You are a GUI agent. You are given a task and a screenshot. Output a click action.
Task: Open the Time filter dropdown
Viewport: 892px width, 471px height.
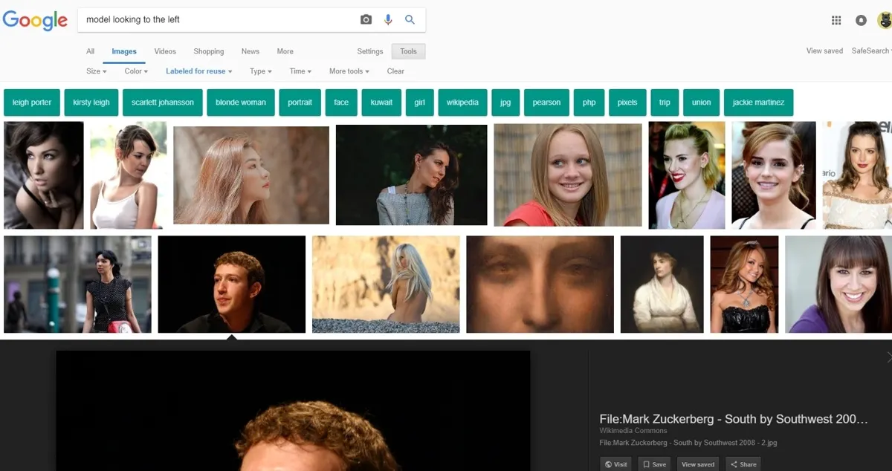[x=300, y=71]
